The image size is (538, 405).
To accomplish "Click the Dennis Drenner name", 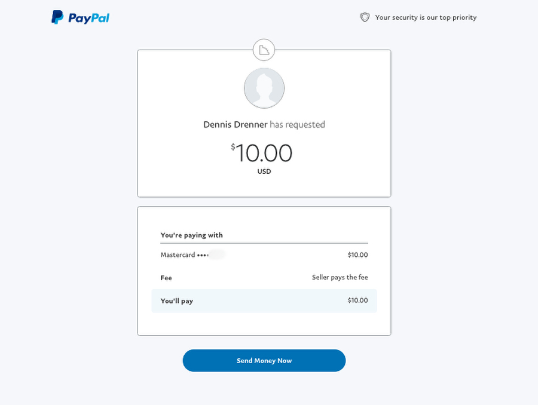I will (x=236, y=124).
